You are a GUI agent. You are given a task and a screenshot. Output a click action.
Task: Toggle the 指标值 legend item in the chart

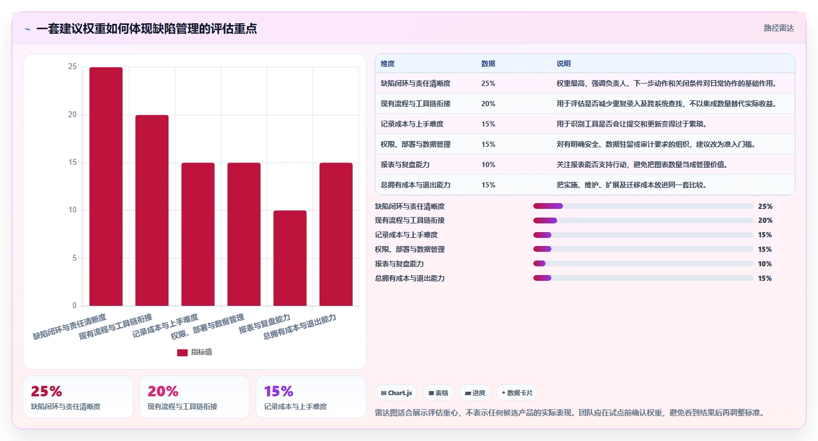[195, 352]
